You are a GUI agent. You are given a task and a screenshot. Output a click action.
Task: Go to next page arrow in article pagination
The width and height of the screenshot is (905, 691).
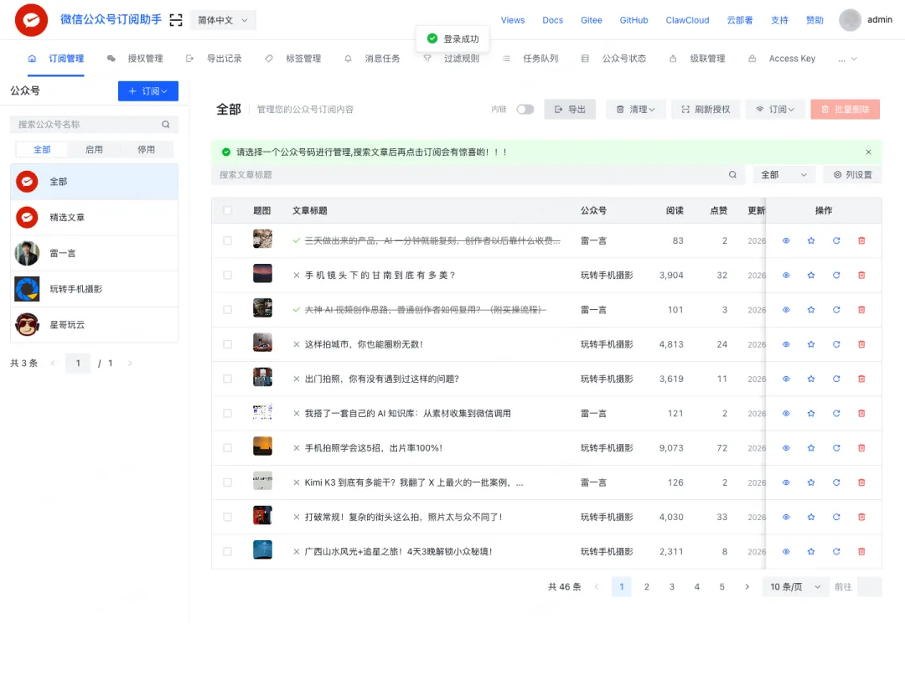pos(747,586)
